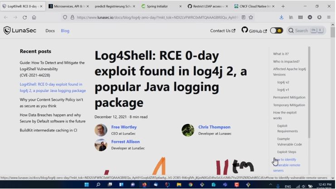Screen dimensions: 336x189
Task: Go forward in browser history
Action: [x=15, y=18]
